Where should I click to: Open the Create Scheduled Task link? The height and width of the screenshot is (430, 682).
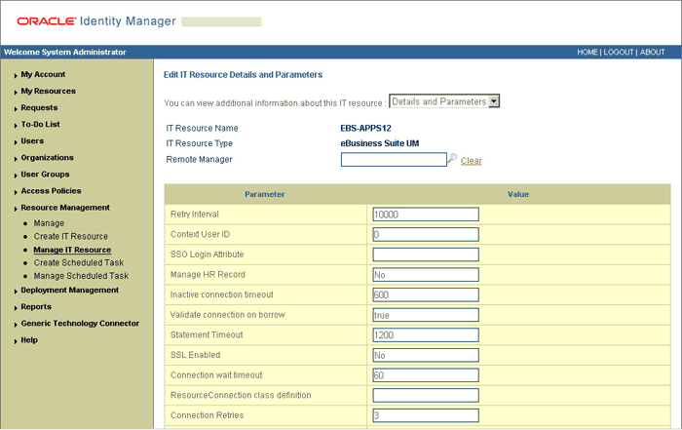click(x=79, y=263)
